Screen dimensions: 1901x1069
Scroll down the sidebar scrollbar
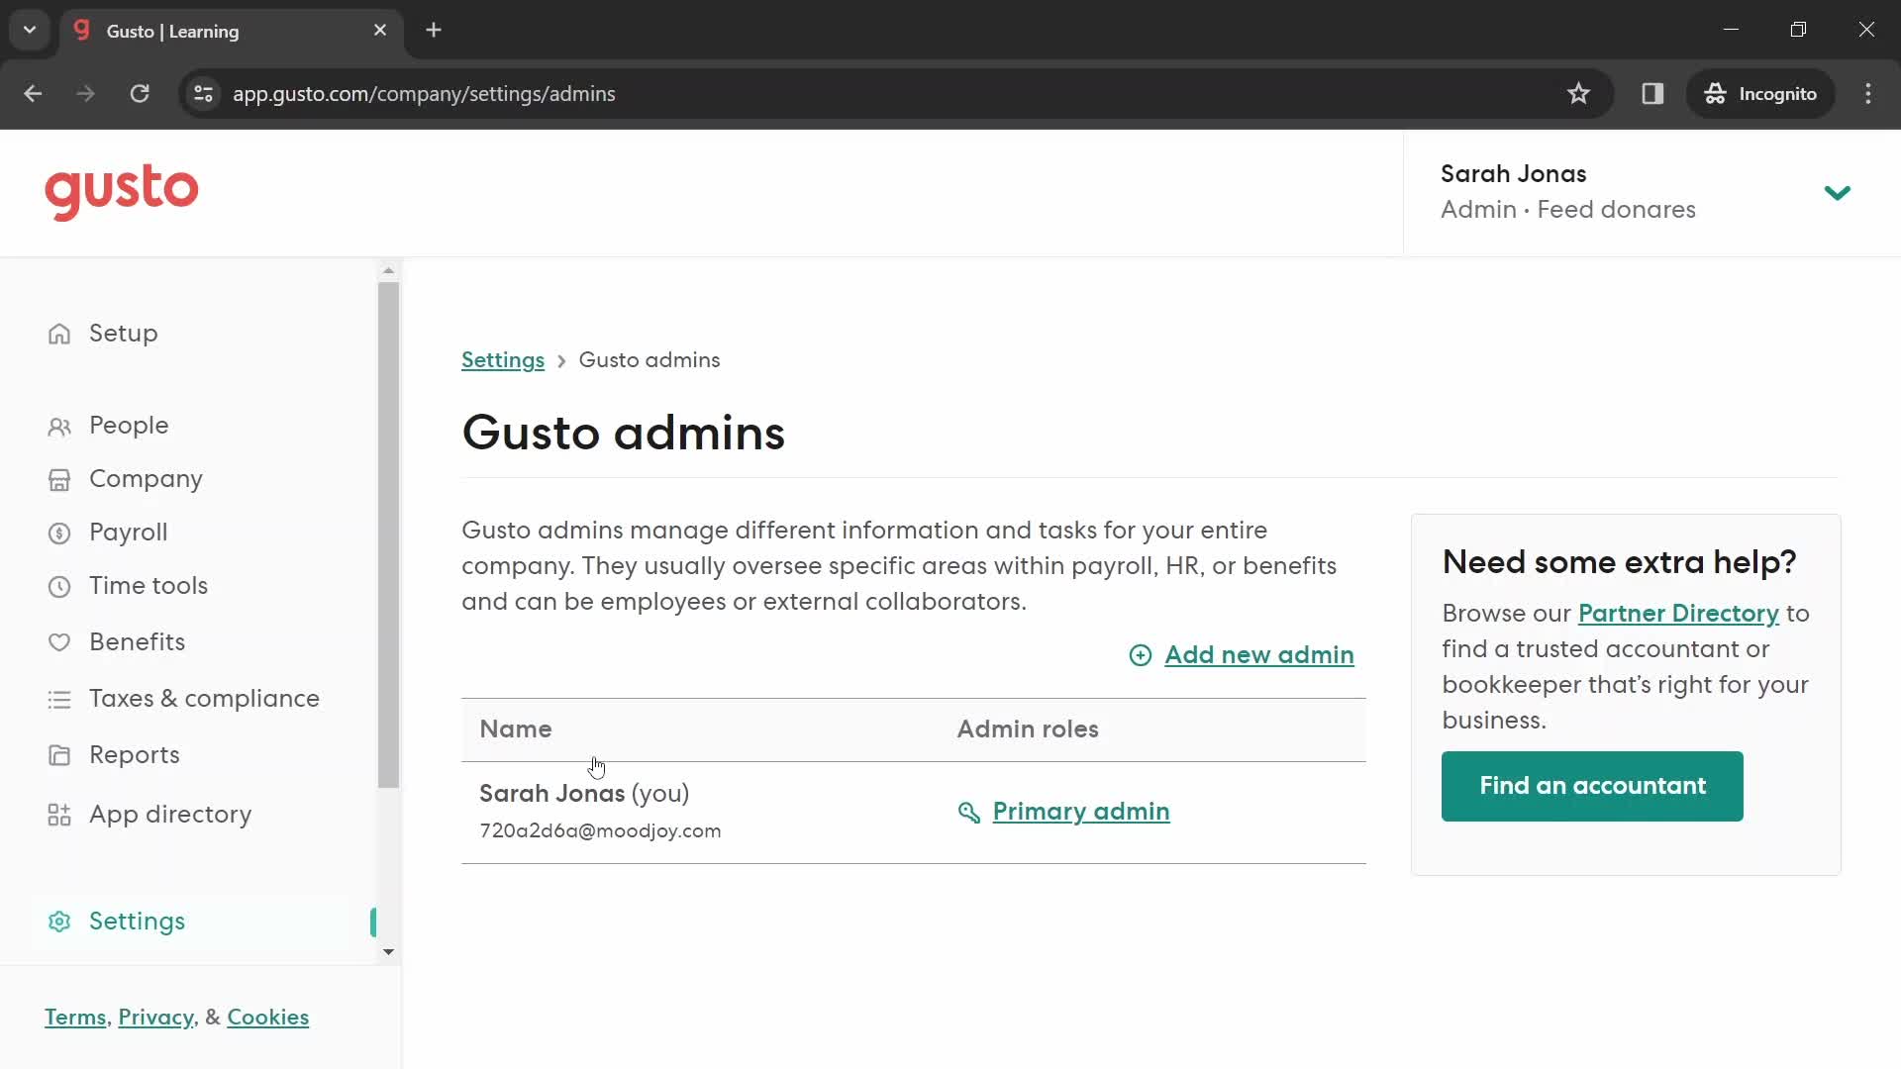point(389,953)
